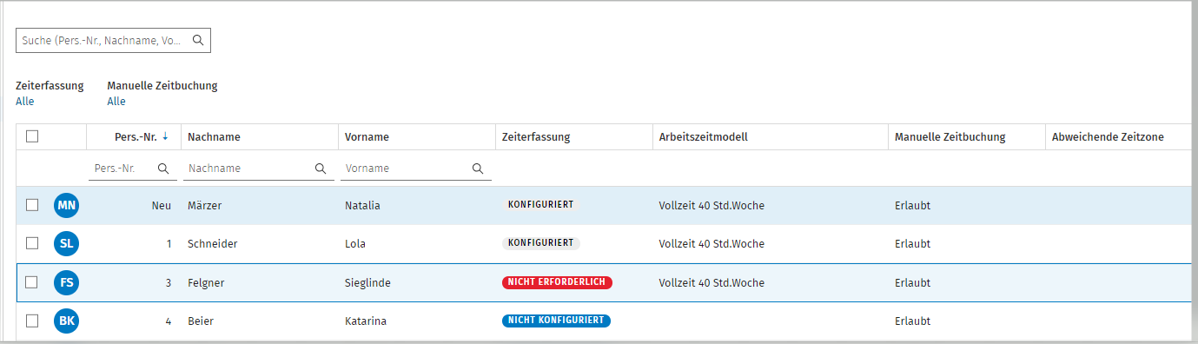Click the blue NICHT KONFIGURIERT status badge
The height and width of the screenshot is (344, 1198).
point(556,321)
